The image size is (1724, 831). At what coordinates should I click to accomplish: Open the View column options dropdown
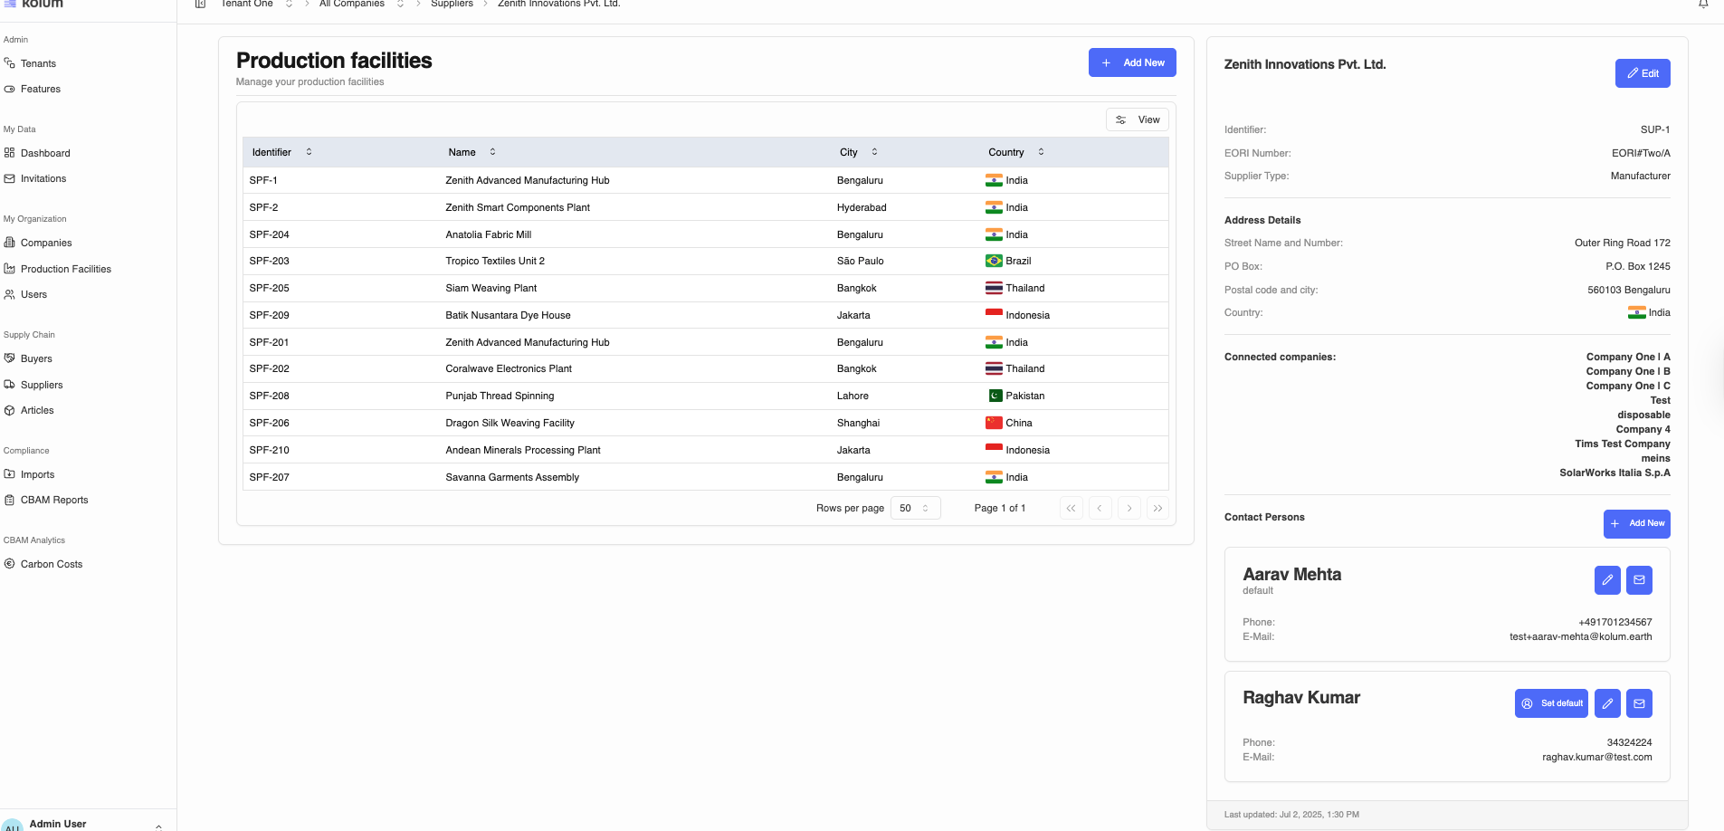click(1138, 119)
